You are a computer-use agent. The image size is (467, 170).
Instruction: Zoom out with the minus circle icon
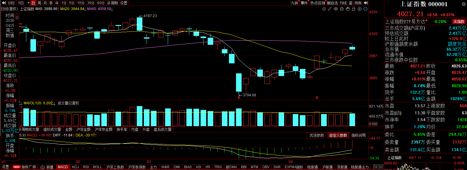point(366,9)
